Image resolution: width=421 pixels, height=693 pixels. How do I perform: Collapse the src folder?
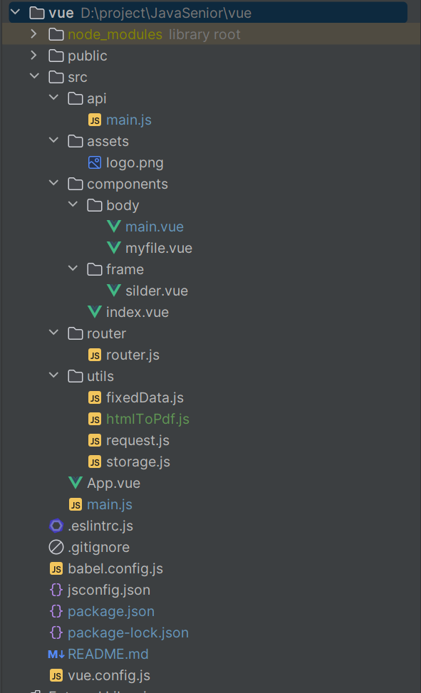[x=34, y=76]
